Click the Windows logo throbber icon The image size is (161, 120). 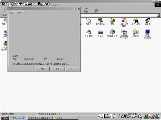[x=157, y=5]
